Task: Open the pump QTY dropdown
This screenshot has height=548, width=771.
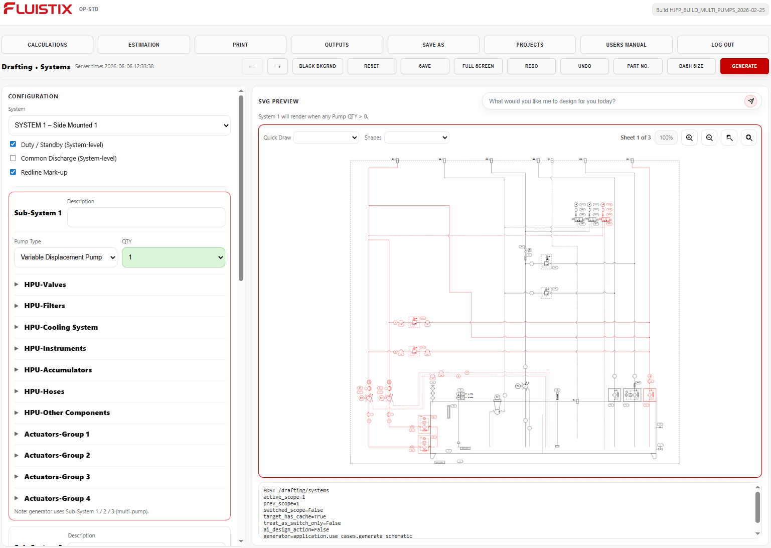Action: pyautogui.click(x=174, y=257)
